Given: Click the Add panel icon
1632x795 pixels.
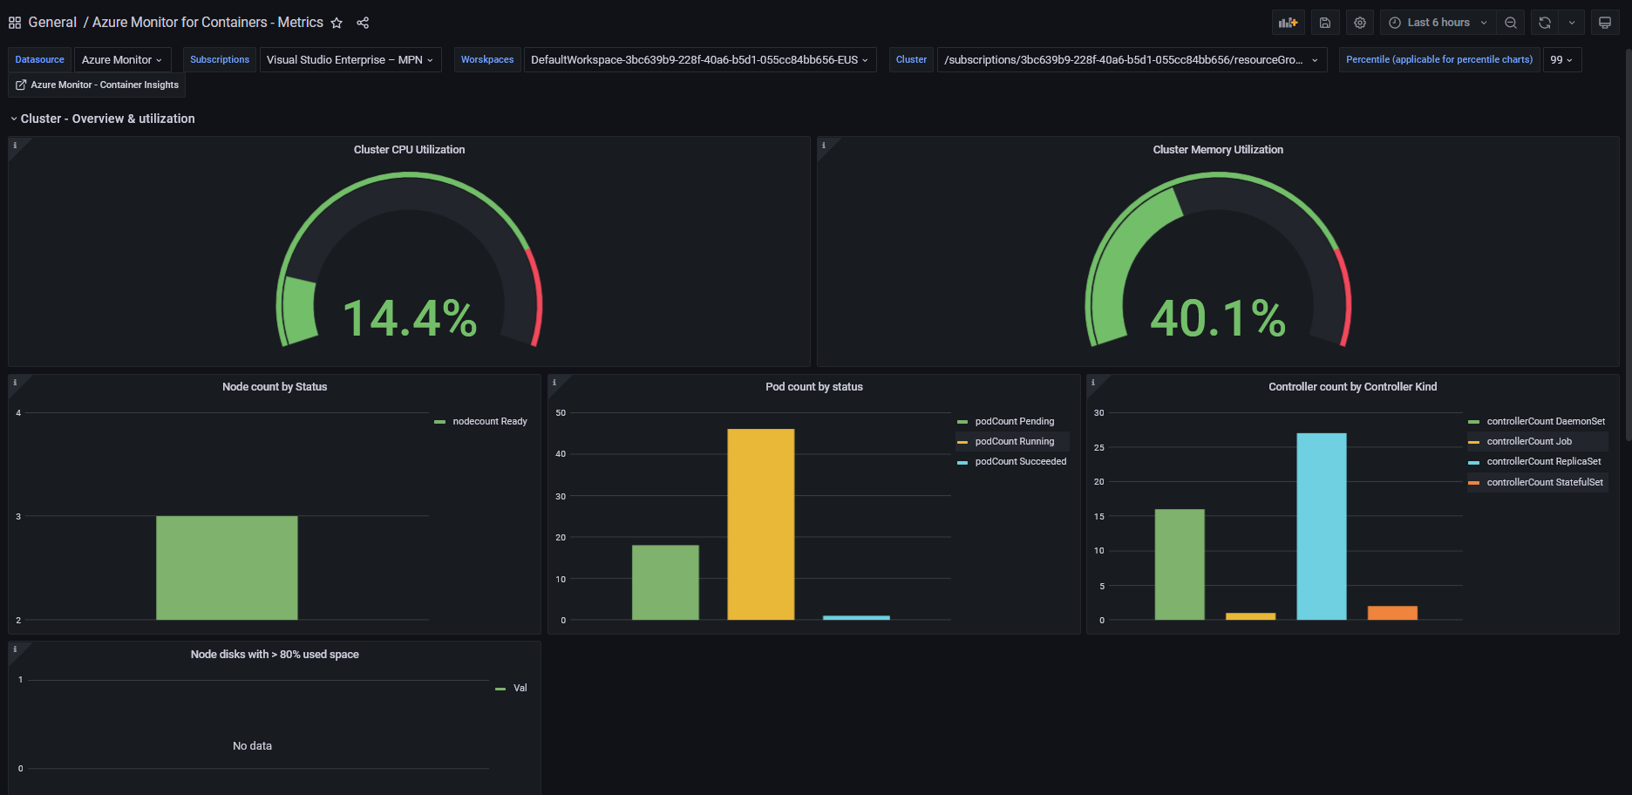Looking at the screenshot, I should 1288,23.
